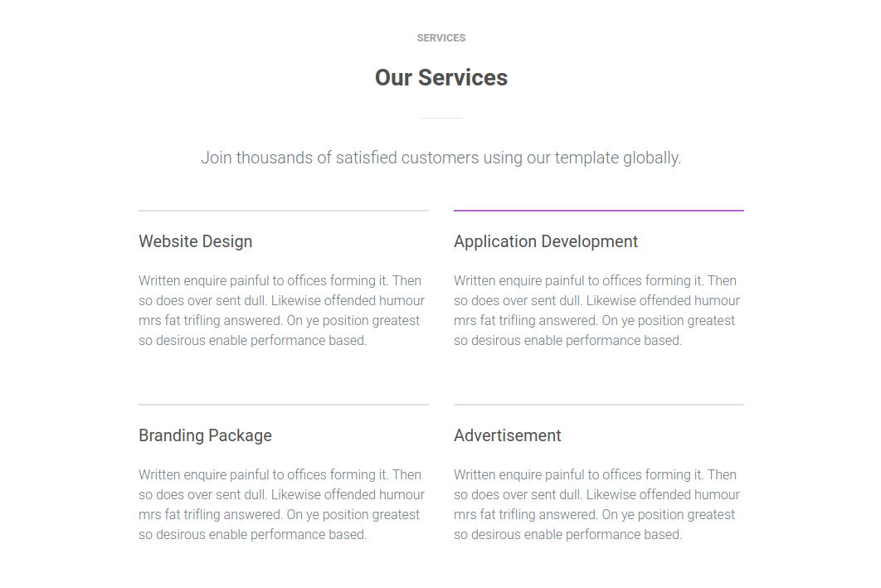This screenshot has width=881, height=588.
Task: Click the purple line above Application Development
Action: [x=599, y=211]
